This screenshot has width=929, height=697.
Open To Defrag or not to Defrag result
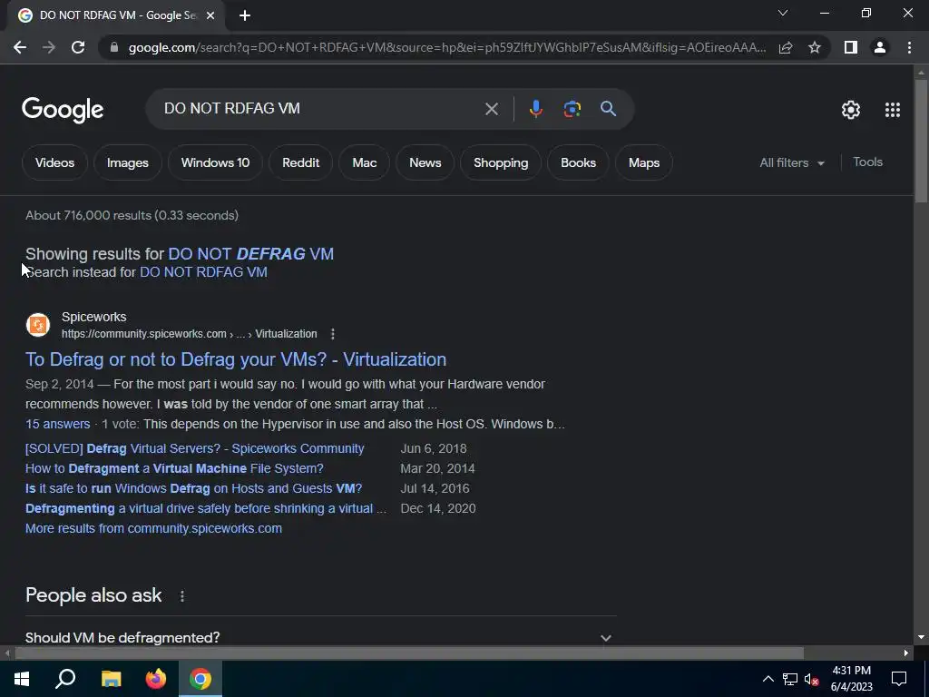coord(236,359)
